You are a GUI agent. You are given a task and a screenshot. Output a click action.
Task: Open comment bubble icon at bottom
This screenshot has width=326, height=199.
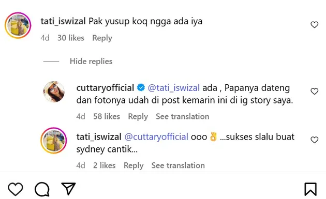coord(42,189)
